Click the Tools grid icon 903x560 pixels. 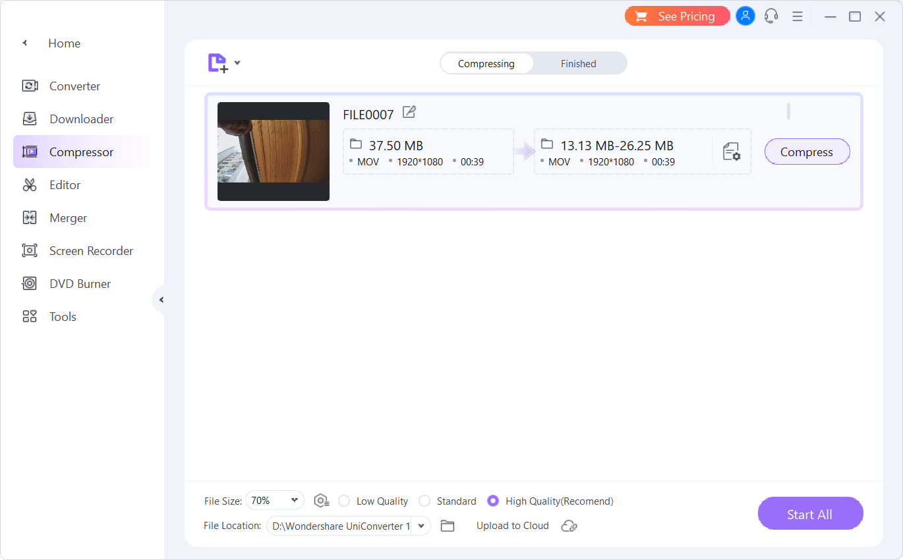(x=30, y=317)
